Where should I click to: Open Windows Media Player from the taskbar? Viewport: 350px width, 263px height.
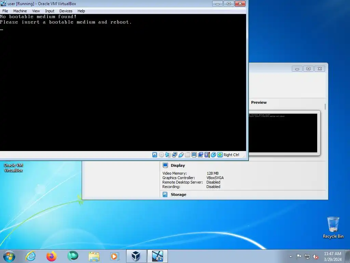coord(115,256)
